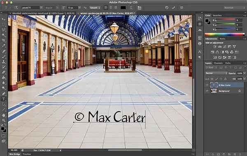Image resolution: width=247 pixels, height=156 pixels.
Task: Toggle Lock transparent pixels
Action: (x=212, y=79)
